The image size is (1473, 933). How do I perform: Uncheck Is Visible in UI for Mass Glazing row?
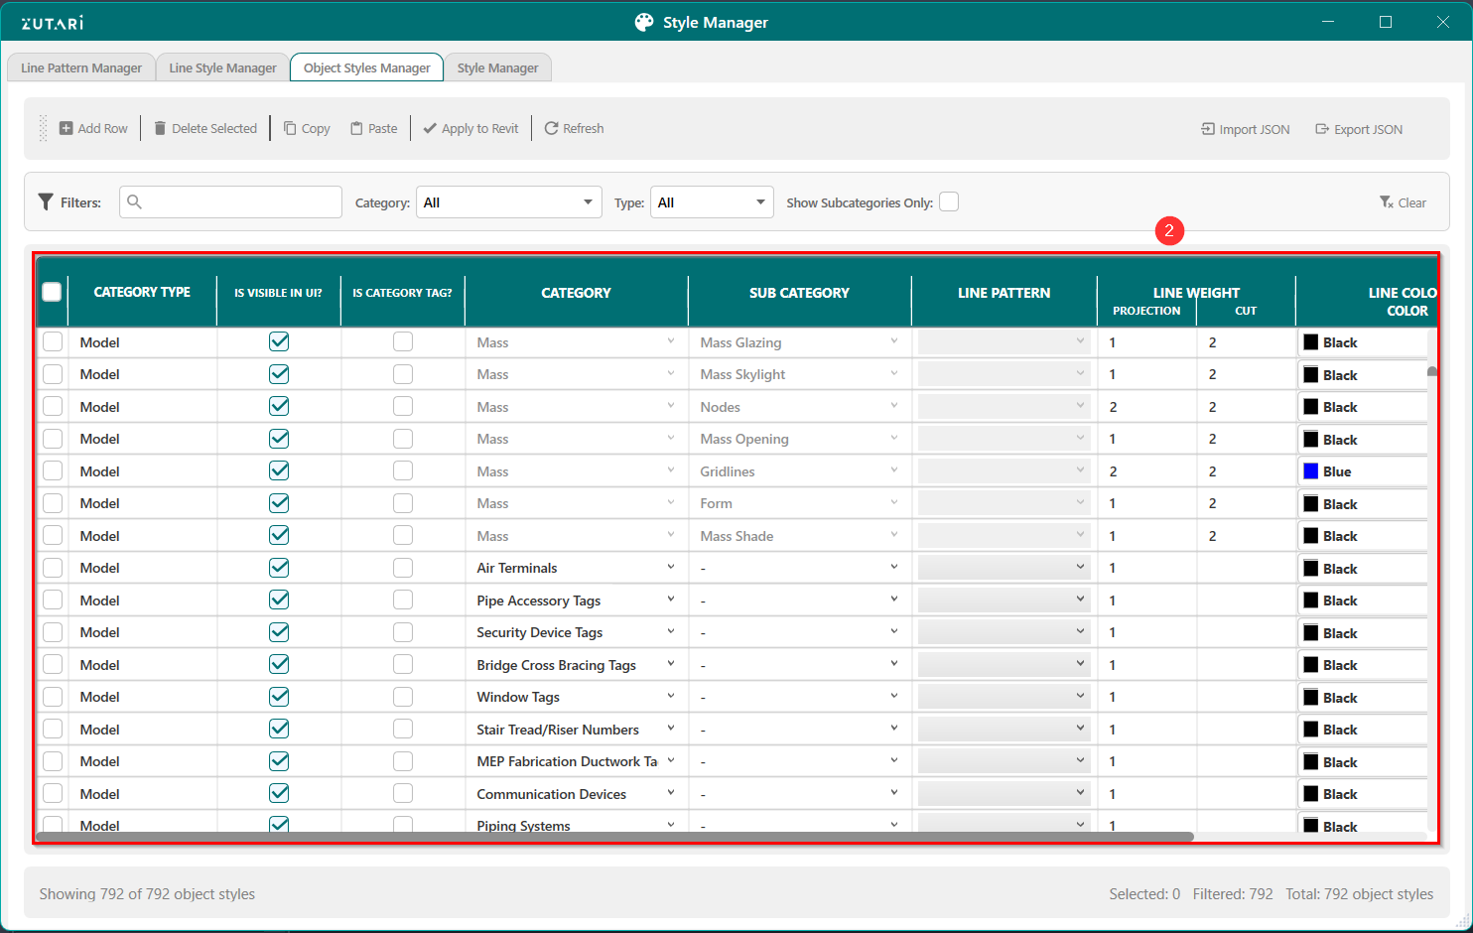click(x=279, y=341)
